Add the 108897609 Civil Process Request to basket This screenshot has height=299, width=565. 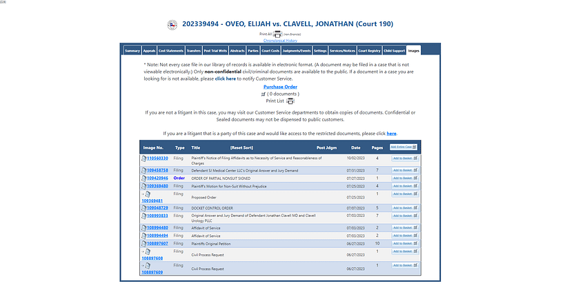pyautogui.click(x=405, y=265)
